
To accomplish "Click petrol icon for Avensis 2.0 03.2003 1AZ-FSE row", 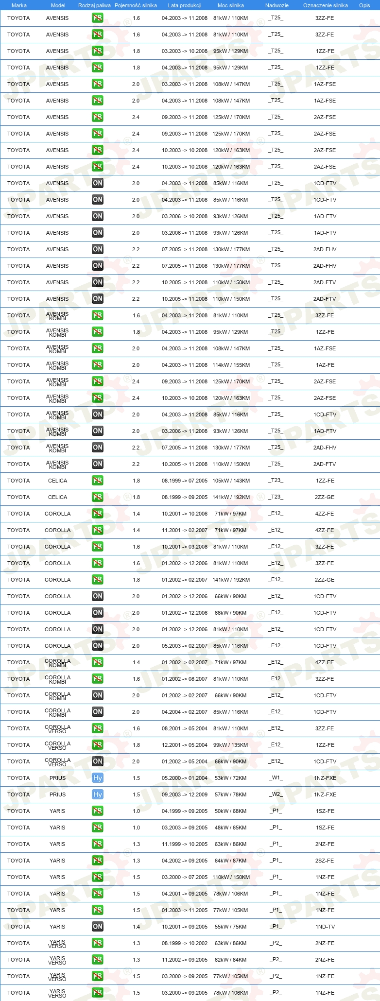I will pos(97,84).
